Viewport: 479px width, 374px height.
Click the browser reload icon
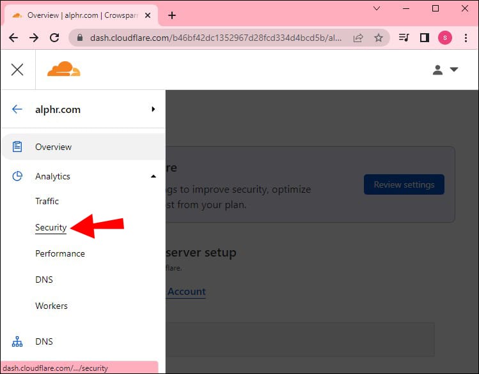[55, 38]
